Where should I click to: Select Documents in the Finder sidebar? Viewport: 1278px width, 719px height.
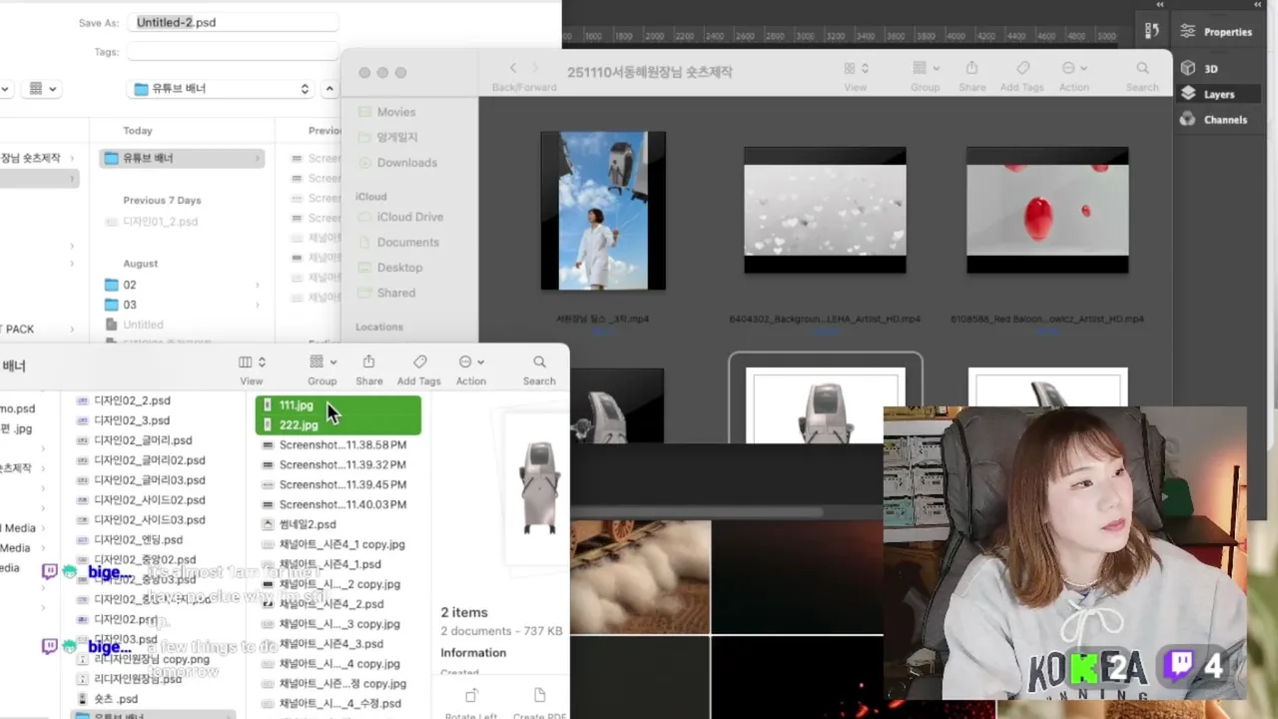click(x=407, y=243)
